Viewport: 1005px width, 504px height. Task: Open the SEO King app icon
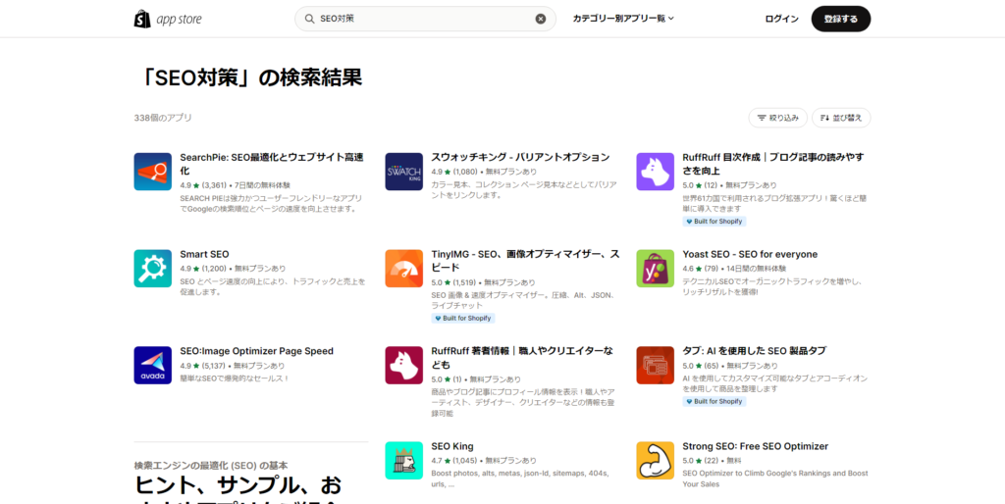point(403,461)
